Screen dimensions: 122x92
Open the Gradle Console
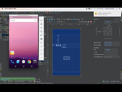pos(115,81)
